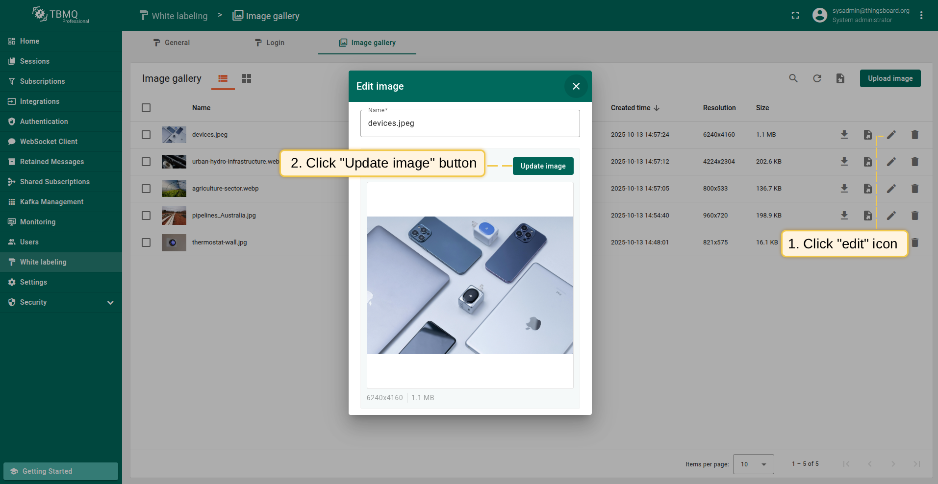Select the list view icon
This screenshot has height=484, width=938.
(223, 78)
